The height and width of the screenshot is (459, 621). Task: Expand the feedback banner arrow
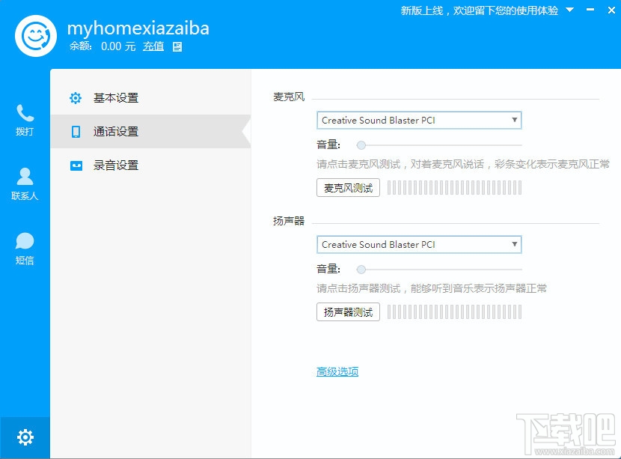[570, 10]
